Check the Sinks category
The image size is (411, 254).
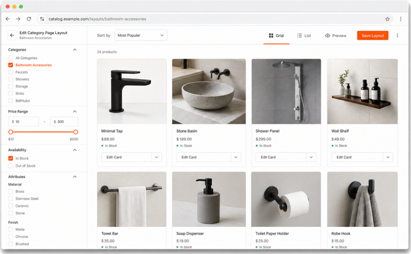[x=10, y=93]
